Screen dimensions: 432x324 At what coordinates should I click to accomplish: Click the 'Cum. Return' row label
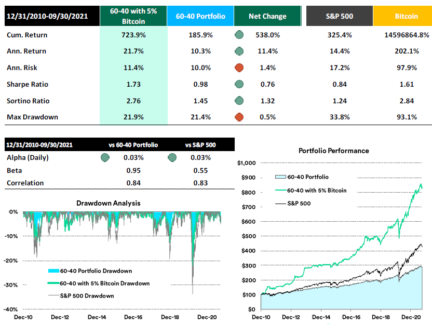tap(27, 35)
